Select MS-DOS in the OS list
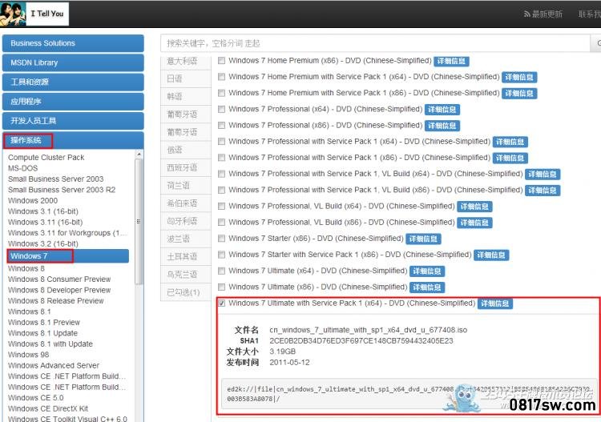The height and width of the screenshot is (422, 601). tap(23, 168)
